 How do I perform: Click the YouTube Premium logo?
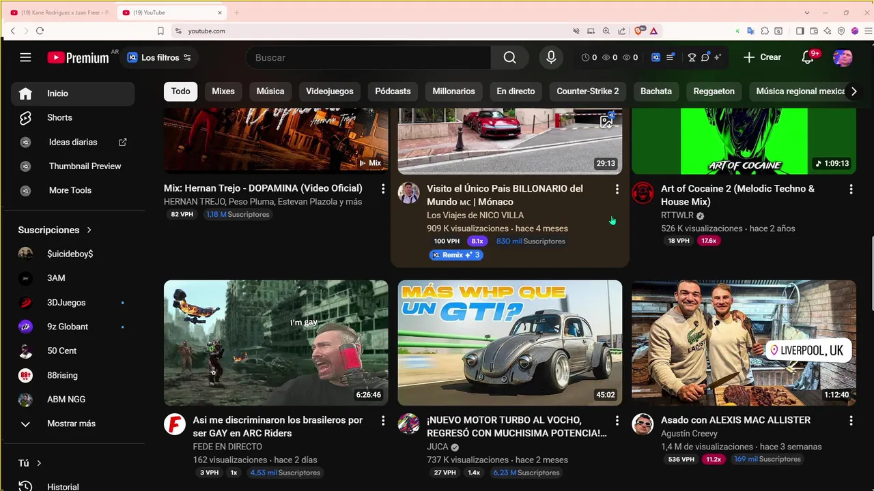click(x=79, y=57)
